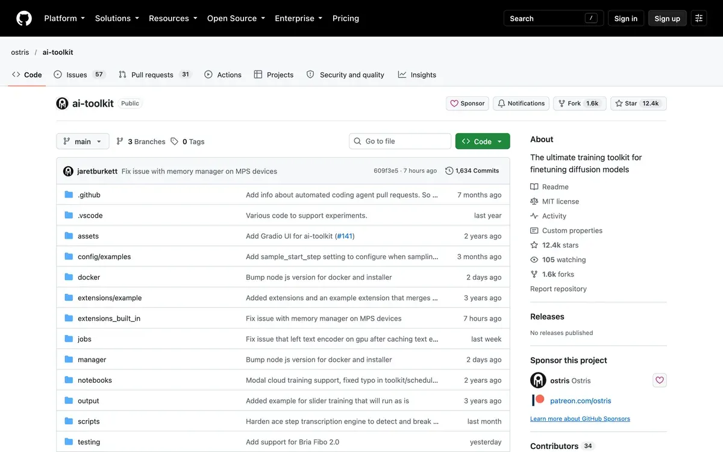Click the Notifications button

(x=521, y=104)
